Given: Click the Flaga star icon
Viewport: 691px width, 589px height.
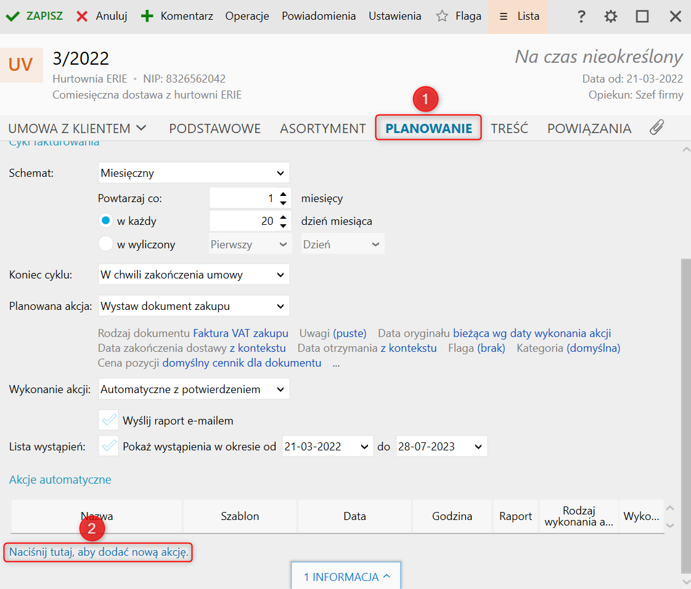Looking at the screenshot, I should pyautogui.click(x=442, y=16).
